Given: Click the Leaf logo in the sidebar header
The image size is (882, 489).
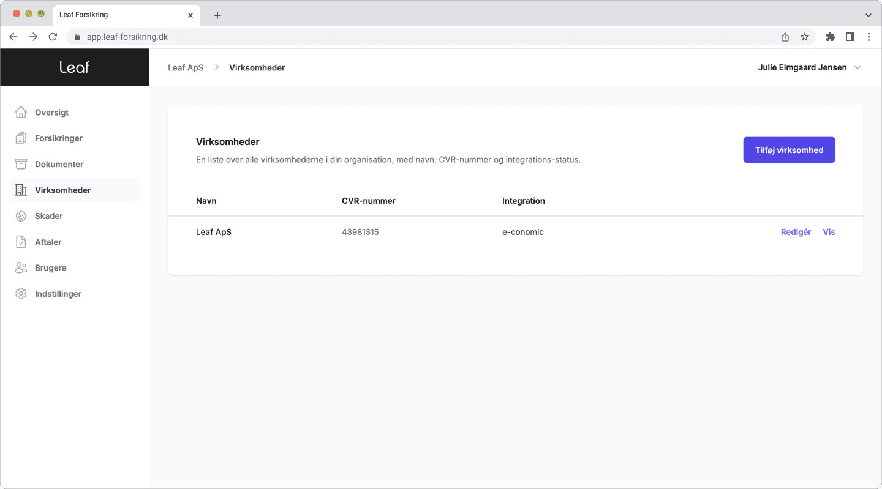Looking at the screenshot, I should pyautogui.click(x=74, y=67).
